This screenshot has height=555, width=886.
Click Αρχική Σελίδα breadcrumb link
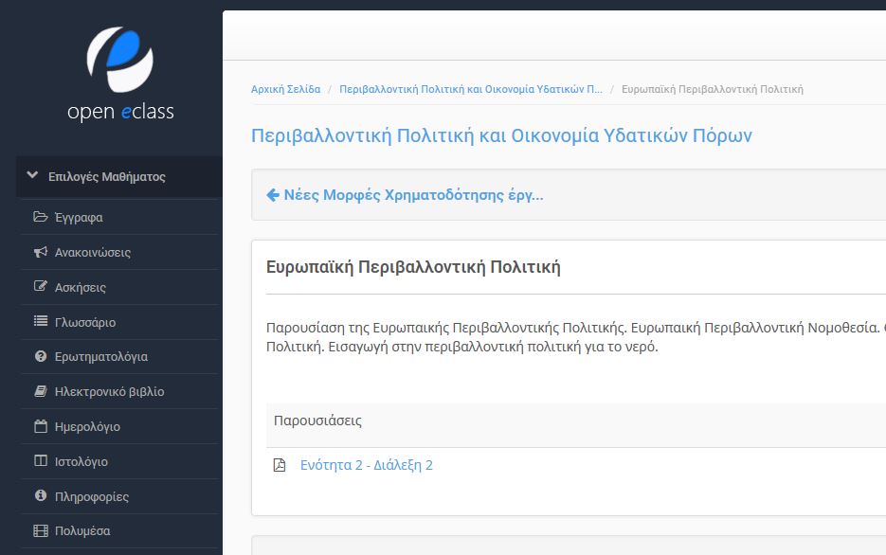click(285, 89)
